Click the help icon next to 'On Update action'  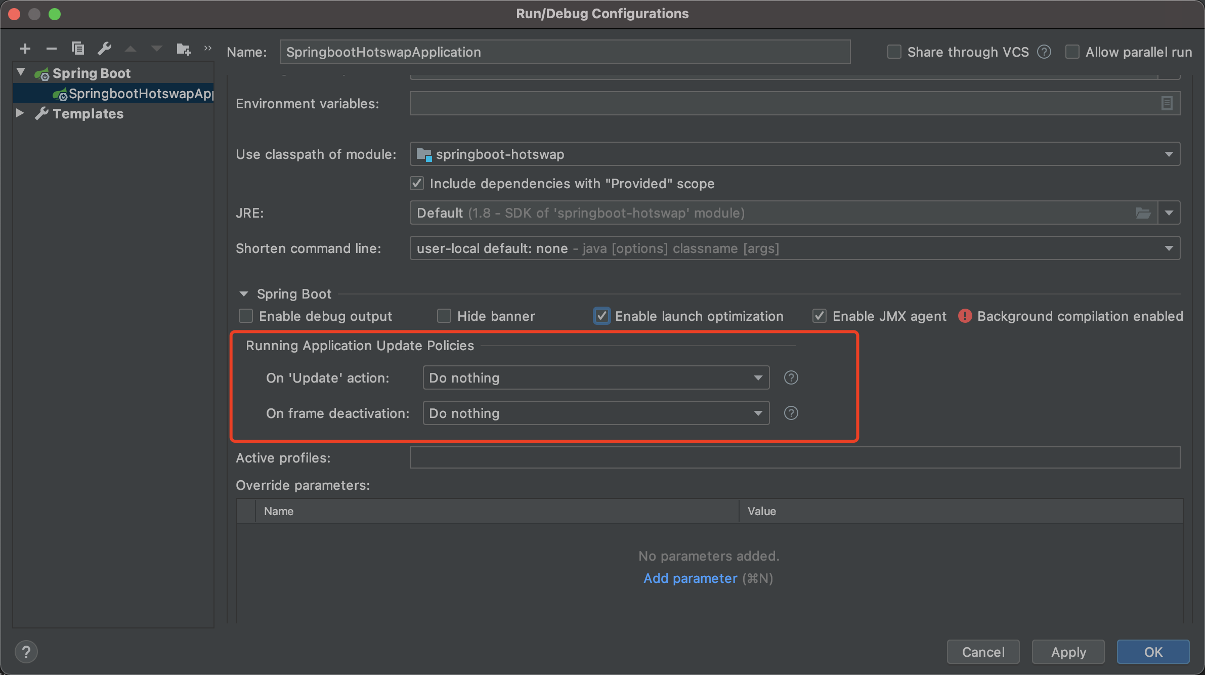[791, 377]
